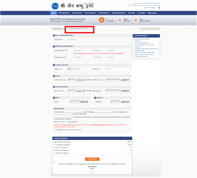Switch to Changes/Correction in PAN Card tab
Screen dimensions: 197x178
(78, 29)
